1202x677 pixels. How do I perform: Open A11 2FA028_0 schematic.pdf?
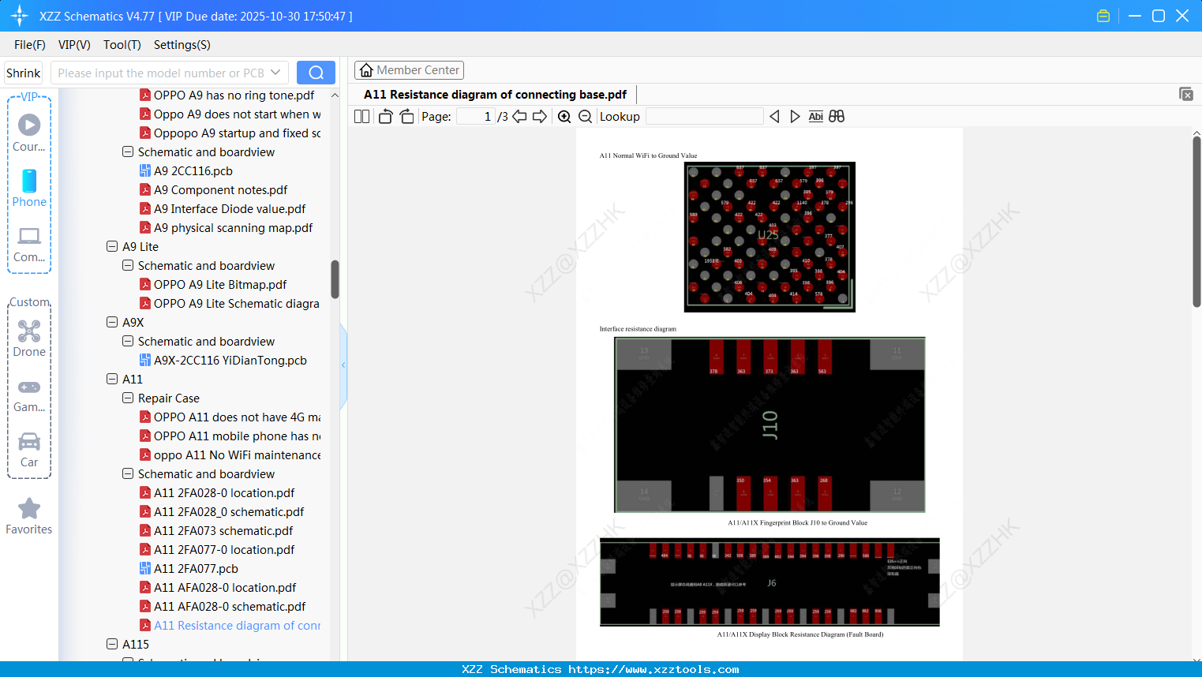click(229, 511)
